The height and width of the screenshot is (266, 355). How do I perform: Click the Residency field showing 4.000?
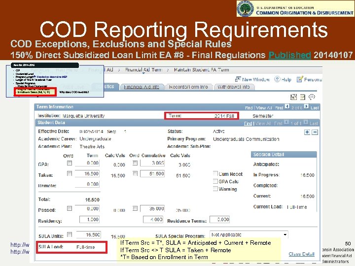(x=153, y=219)
